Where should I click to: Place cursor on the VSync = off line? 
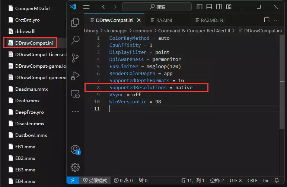click(125, 95)
